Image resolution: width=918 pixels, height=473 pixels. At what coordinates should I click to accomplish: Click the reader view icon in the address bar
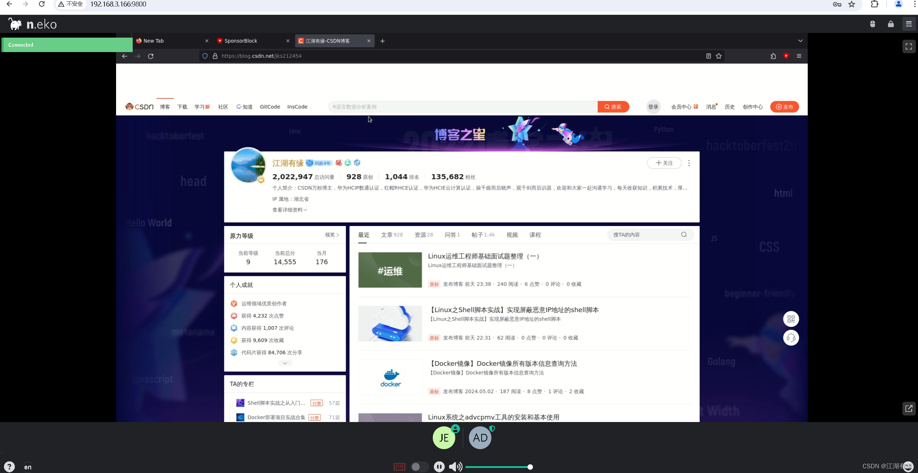pos(708,56)
